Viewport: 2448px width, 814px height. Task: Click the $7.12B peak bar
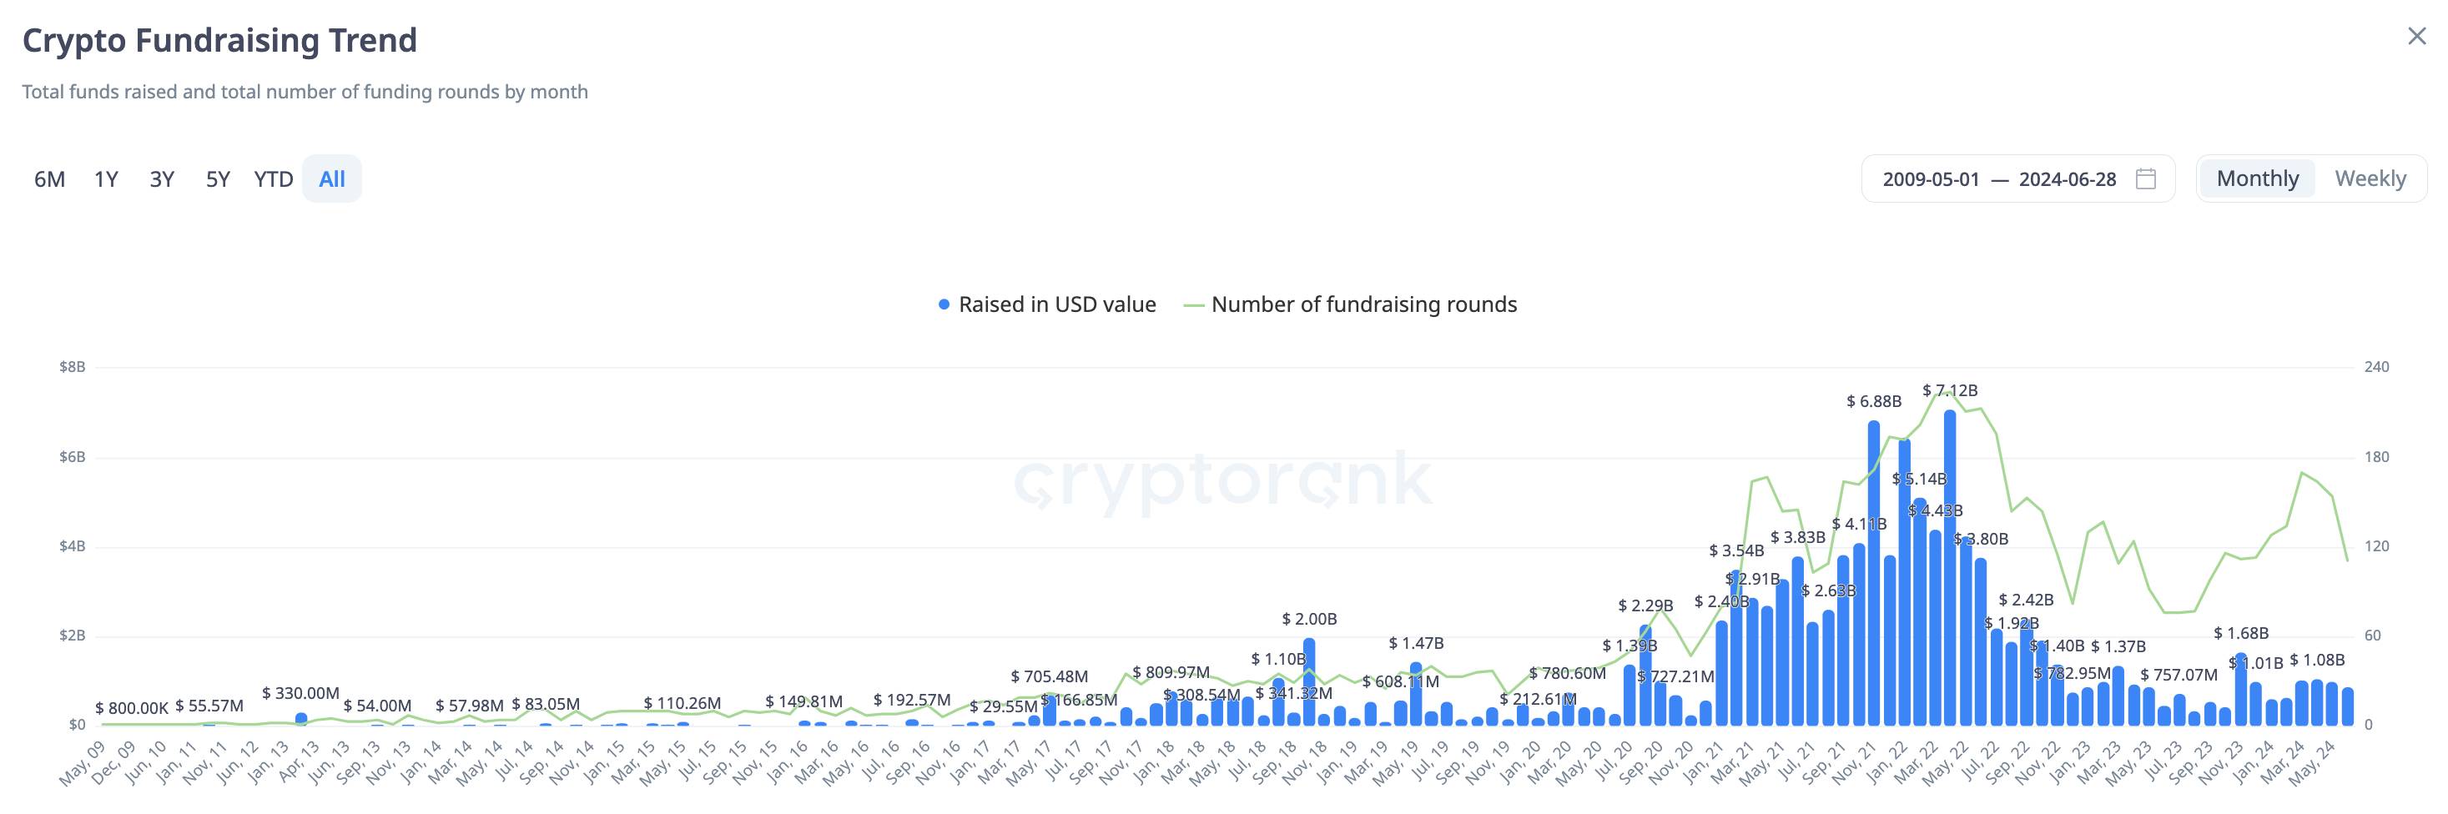coord(1950,570)
